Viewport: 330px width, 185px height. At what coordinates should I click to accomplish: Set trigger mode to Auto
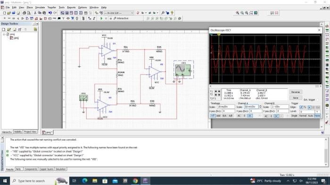pyautogui.click(x=310, y=116)
